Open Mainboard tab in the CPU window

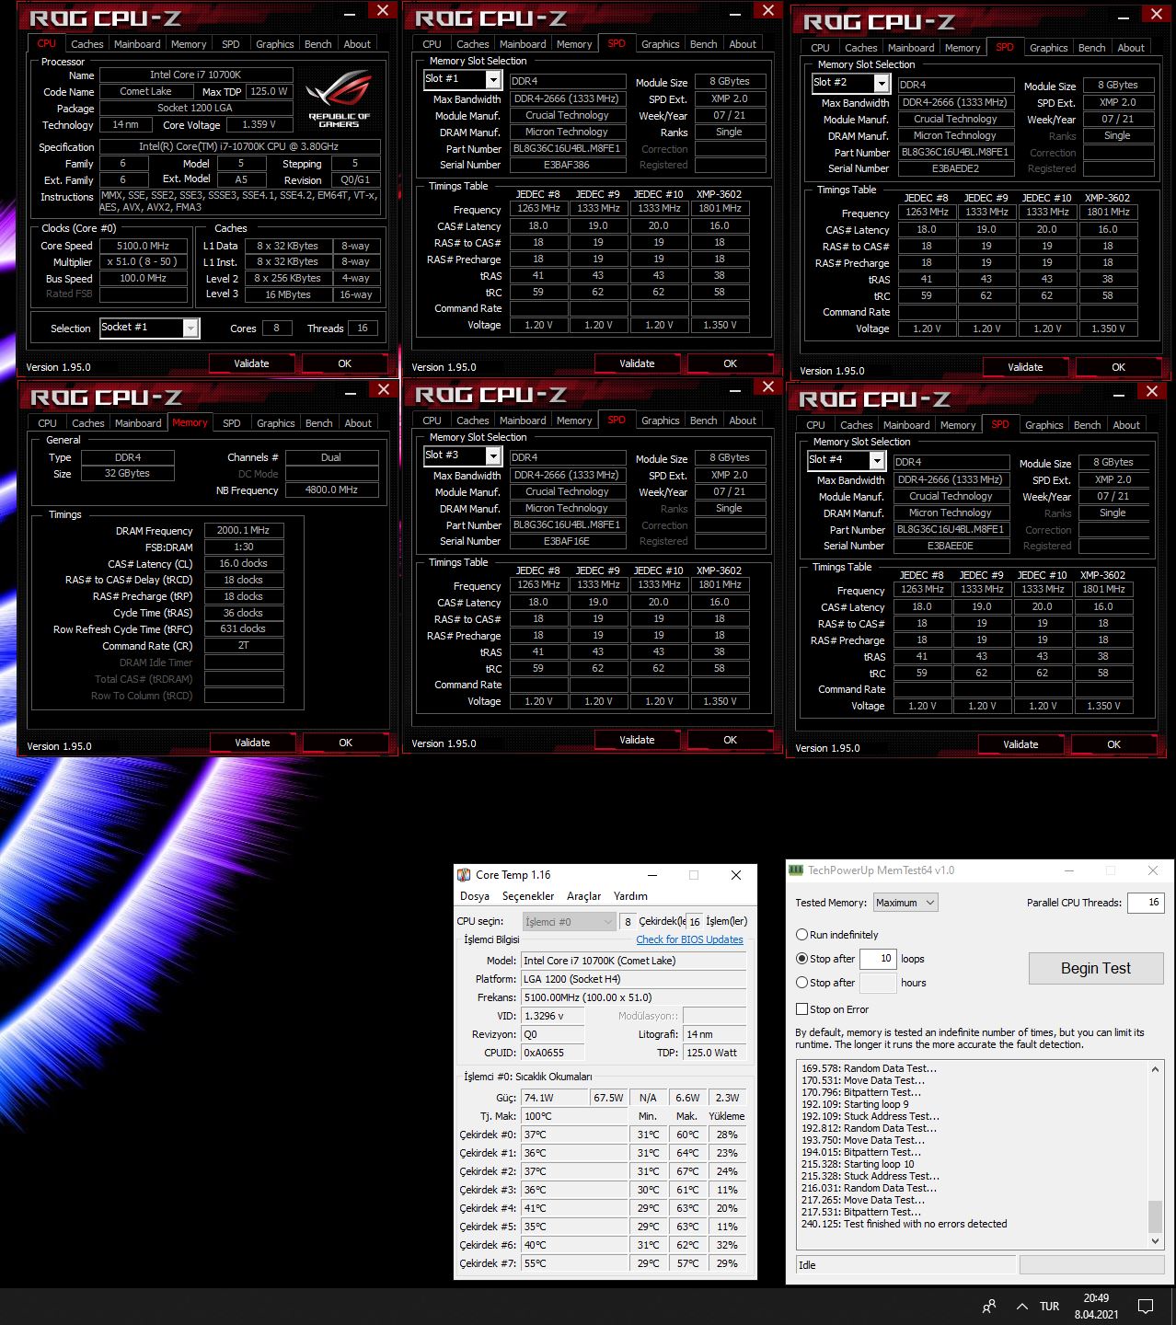(x=137, y=44)
